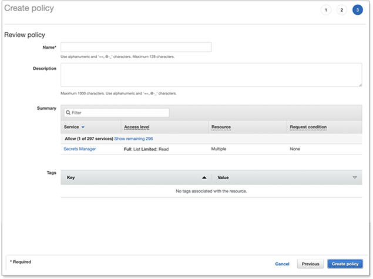Click the Service column sort arrow
Screen dimensions: 373x279
tap(83, 127)
